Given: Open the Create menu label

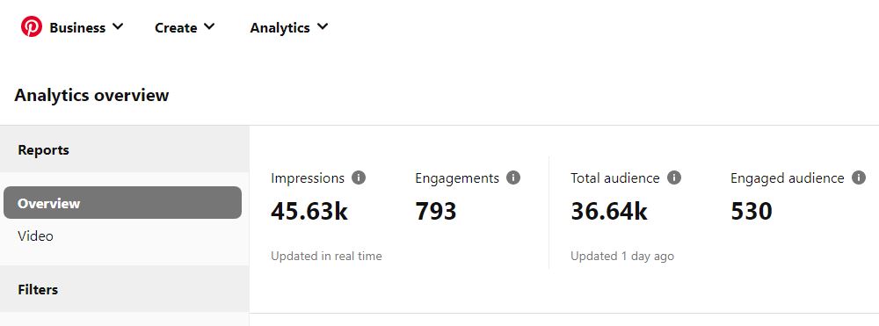Looking at the screenshot, I should (x=176, y=27).
